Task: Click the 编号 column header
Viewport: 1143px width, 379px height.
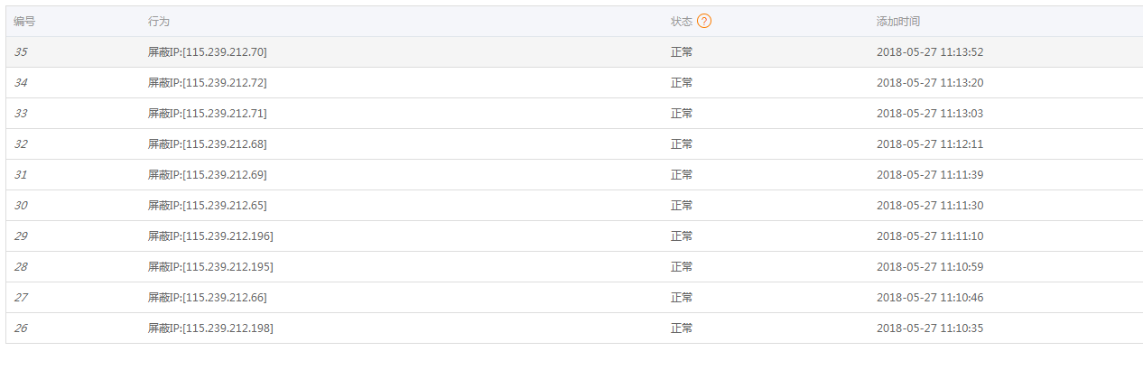Action: tap(24, 21)
